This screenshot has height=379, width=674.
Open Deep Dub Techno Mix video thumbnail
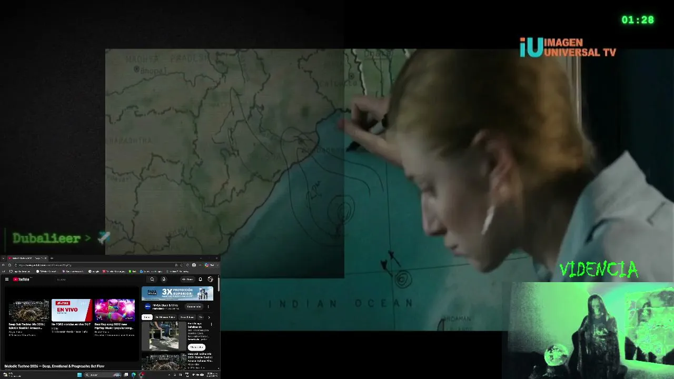click(x=29, y=310)
